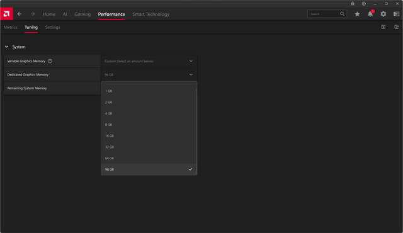Choose 8 GB from the list
Viewport: 403px width, 233px height.
(149, 125)
